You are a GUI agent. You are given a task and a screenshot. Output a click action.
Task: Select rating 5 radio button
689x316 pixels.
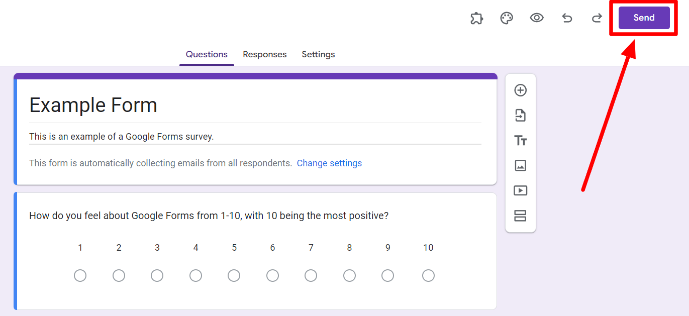point(234,276)
